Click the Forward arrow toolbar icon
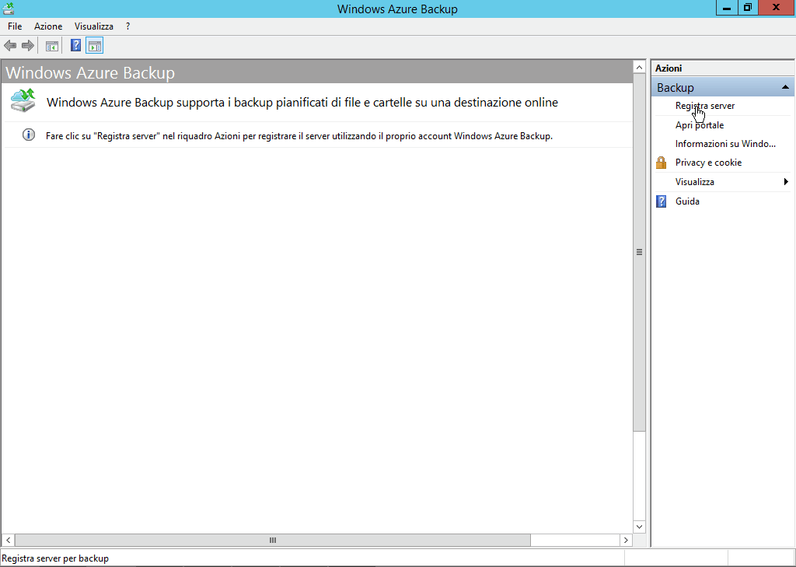This screenshot has width=796, height=567. point(28,46)
